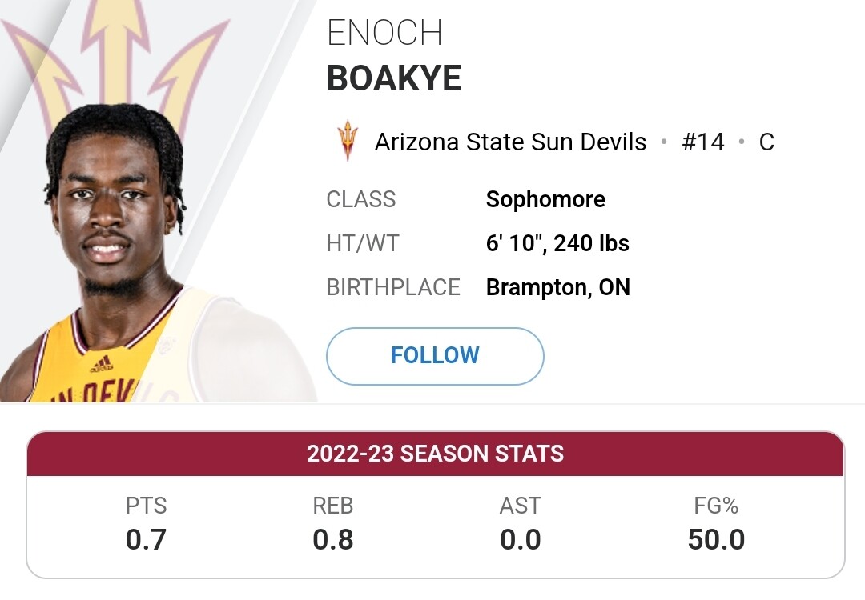Select the AST stat value 0.0
Screen dimensions: 865x600
coord(521,539)
